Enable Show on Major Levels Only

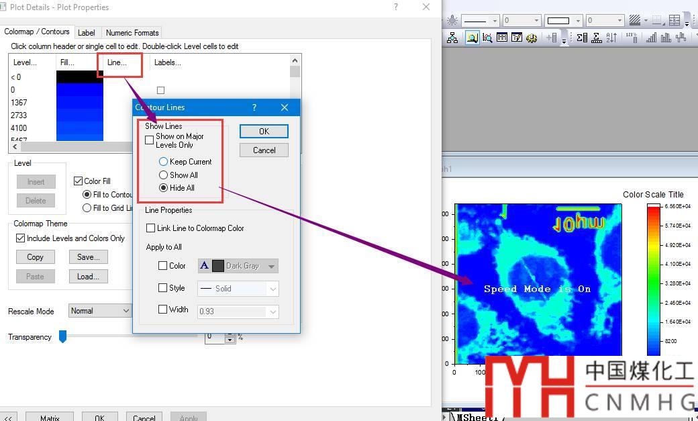[x=150, y=140]
